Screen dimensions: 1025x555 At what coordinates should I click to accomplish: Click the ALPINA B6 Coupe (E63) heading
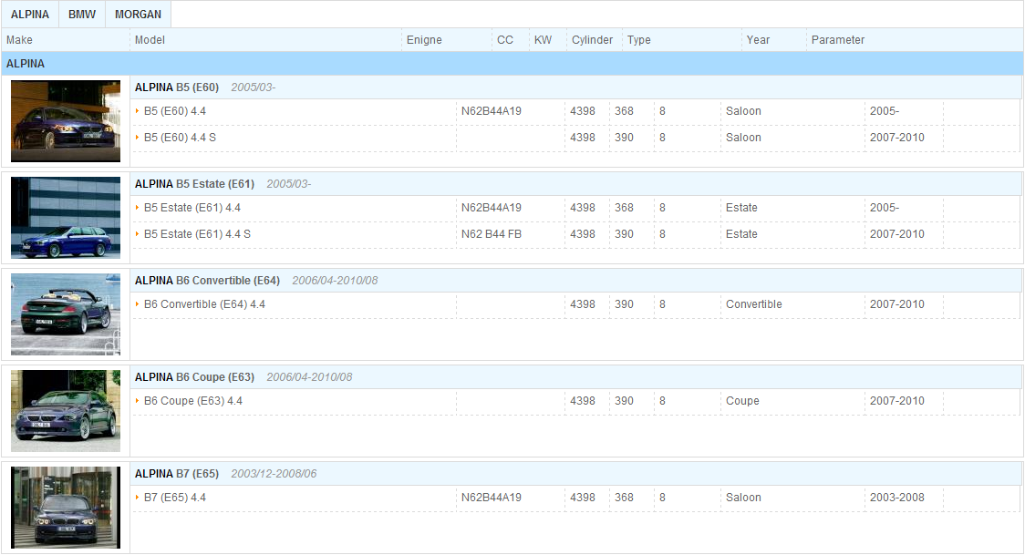[x=194, y=377]
